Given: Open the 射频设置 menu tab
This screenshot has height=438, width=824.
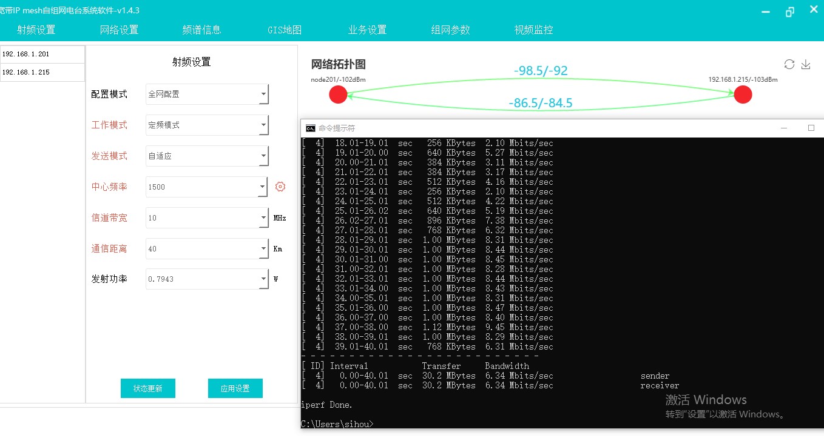Looking at the screenshot, I should coord(36,30).
